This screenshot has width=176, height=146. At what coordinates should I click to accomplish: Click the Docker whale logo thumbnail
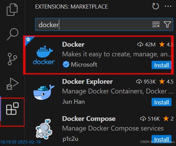[44, 55]
